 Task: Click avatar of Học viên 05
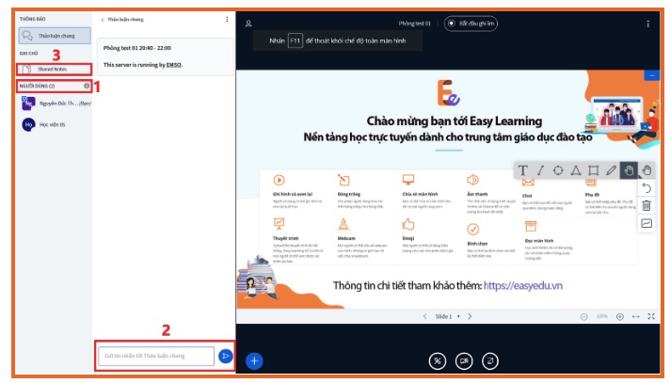pyautogui.click(x=28, y=125)
